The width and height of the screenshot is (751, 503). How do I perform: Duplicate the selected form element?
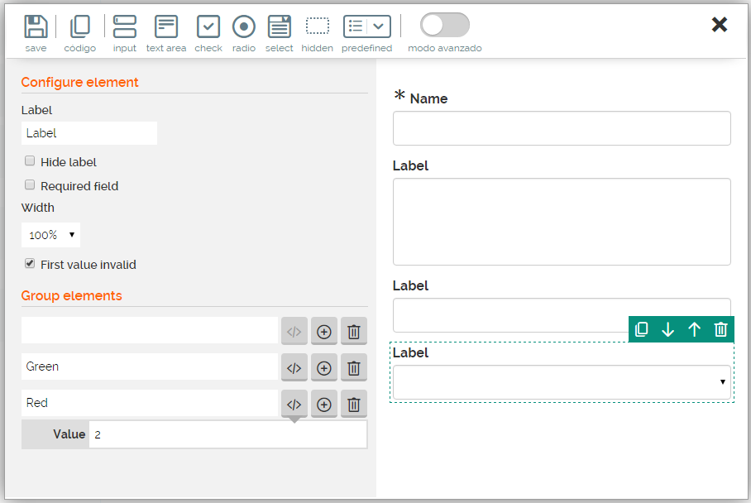click(x=641, y=330)
